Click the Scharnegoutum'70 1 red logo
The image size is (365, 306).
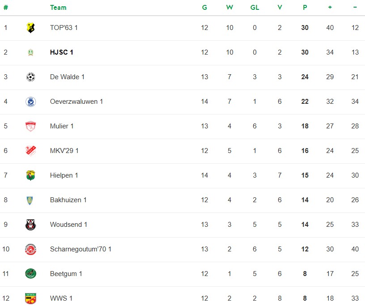(30, 249)
